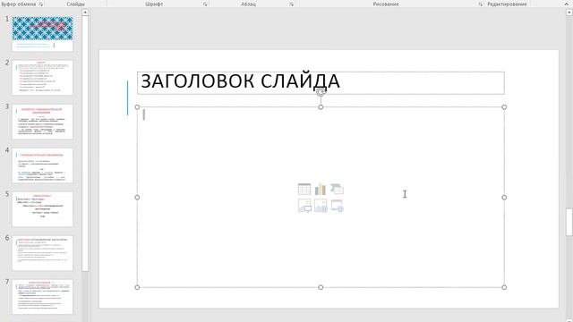Insert picture from file placeholder icon
This screenshot has width=573, height=322.
tap(304, 206)
